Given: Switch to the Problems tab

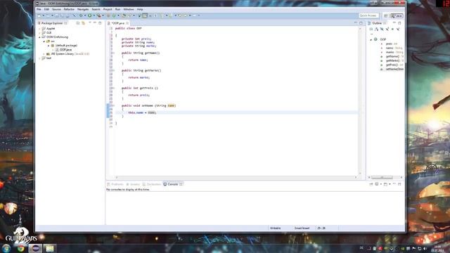Looking at the screenshot, I should click(115, 184).
